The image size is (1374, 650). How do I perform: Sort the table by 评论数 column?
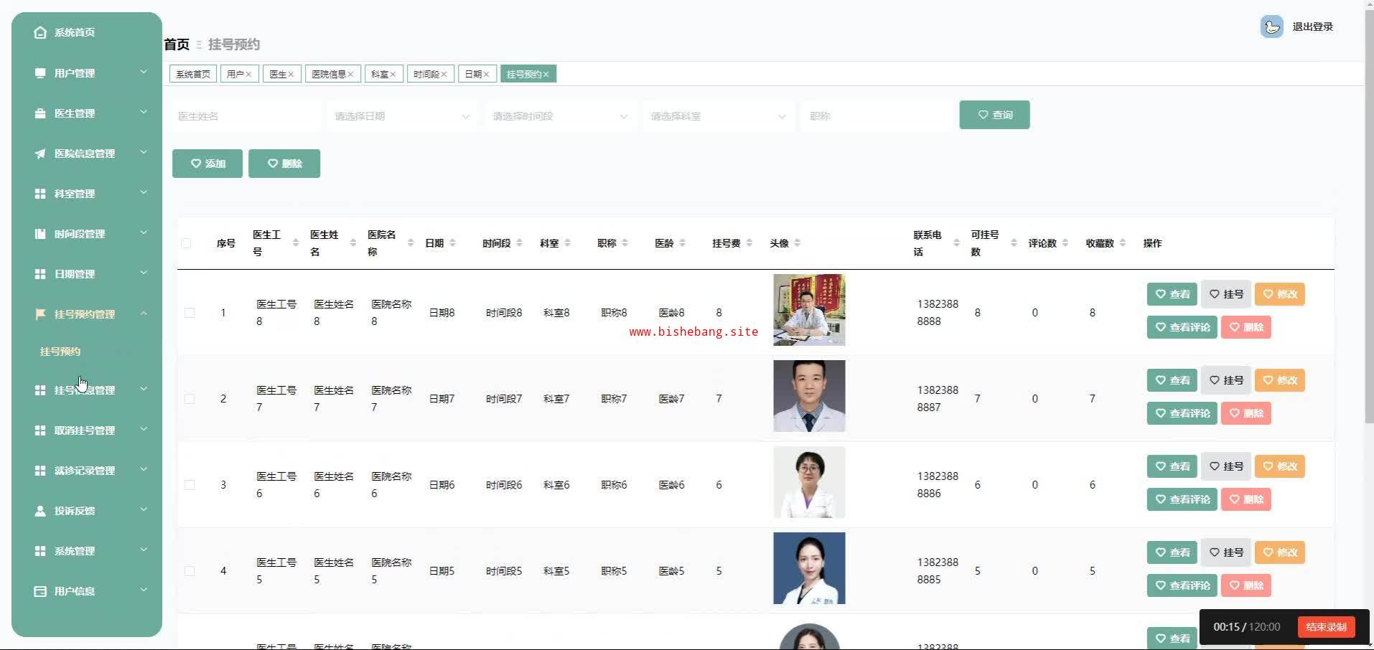1065,243
